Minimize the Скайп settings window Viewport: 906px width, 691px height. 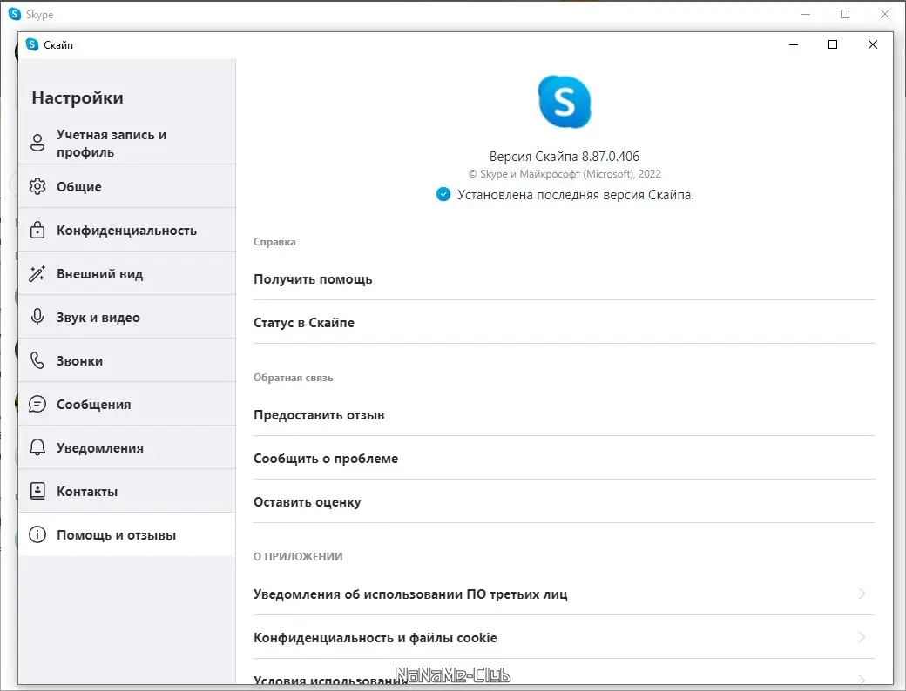[x=794, y=44]
